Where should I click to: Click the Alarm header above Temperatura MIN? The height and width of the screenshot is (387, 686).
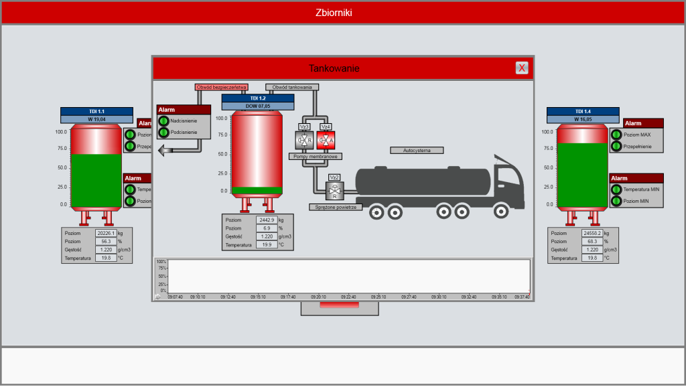tap(636, 178)
